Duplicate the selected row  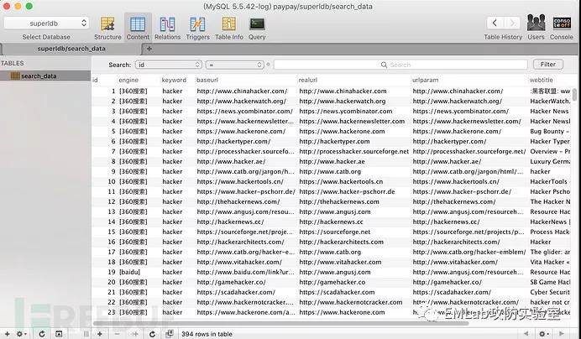[x=135, y=334]
